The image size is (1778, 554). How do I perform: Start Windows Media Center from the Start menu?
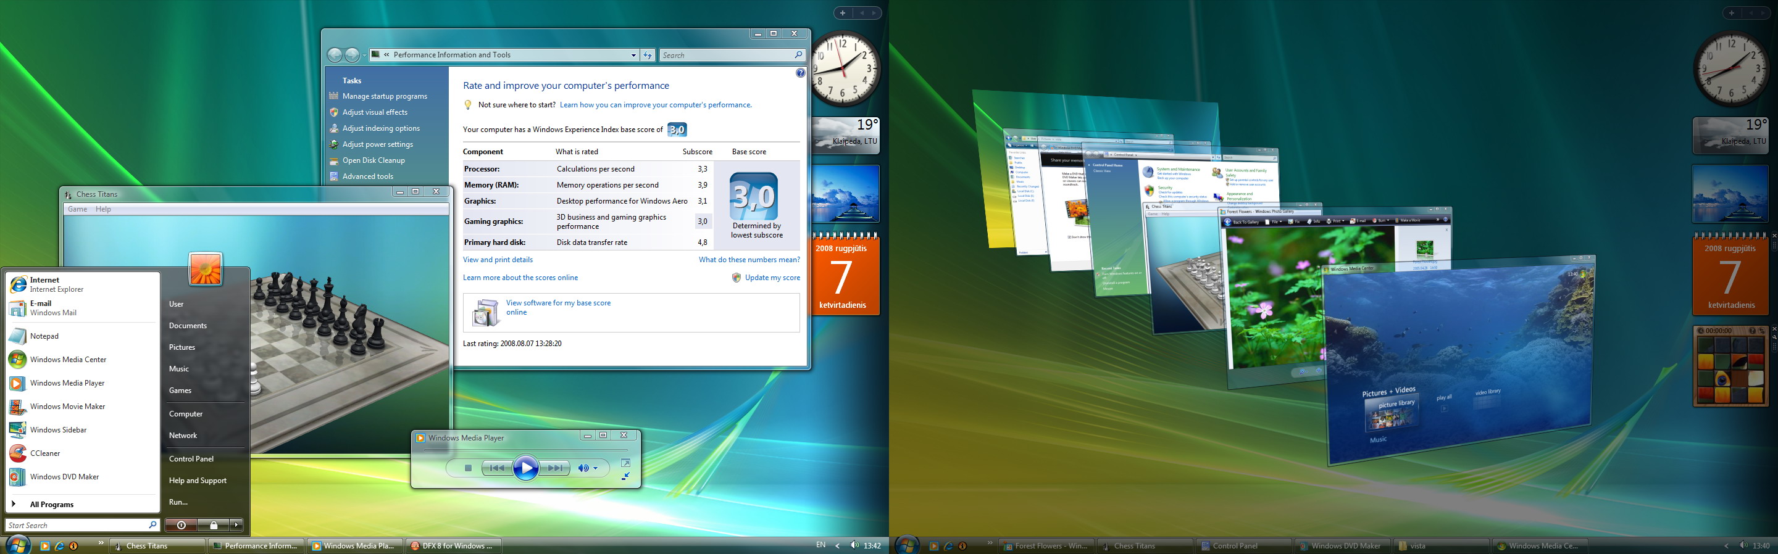click(82, 360)
